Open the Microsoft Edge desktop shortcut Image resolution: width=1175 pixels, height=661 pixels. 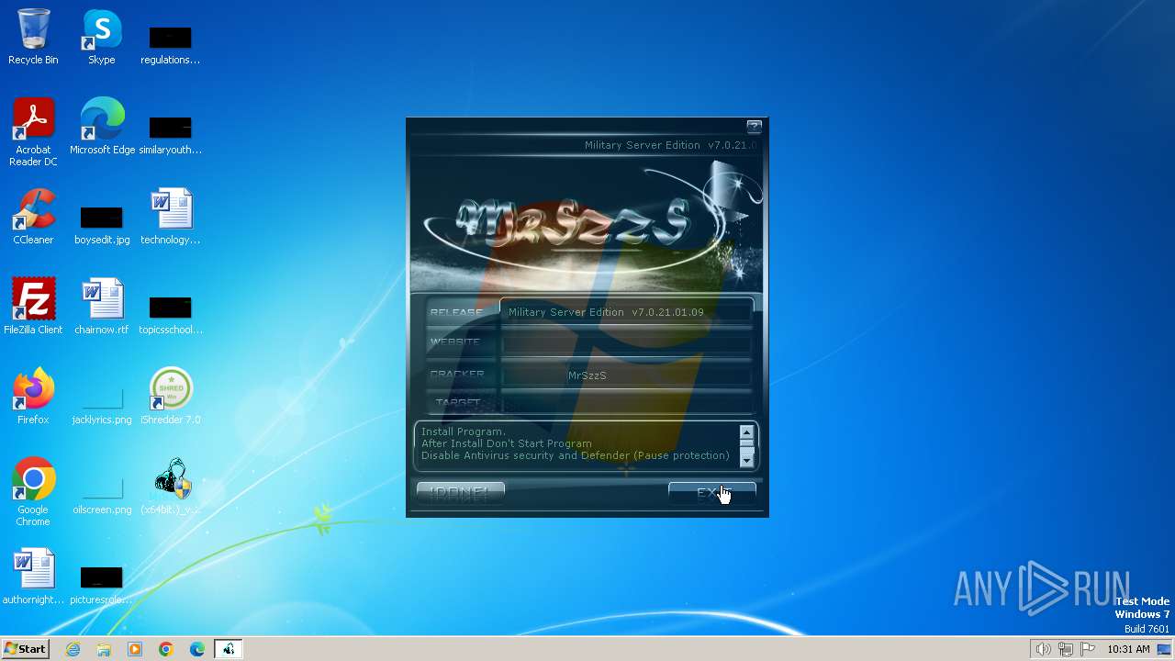(102, 127)
